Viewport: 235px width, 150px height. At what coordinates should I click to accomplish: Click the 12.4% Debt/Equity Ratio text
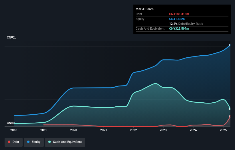click(x=186, y=24)
